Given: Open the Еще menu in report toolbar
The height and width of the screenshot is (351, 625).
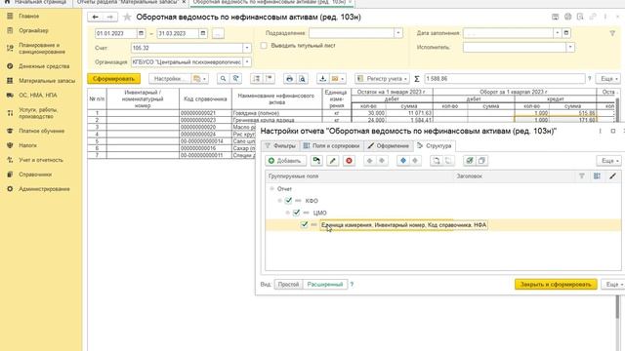Looking at the screenshot, I should coord(608,79).
